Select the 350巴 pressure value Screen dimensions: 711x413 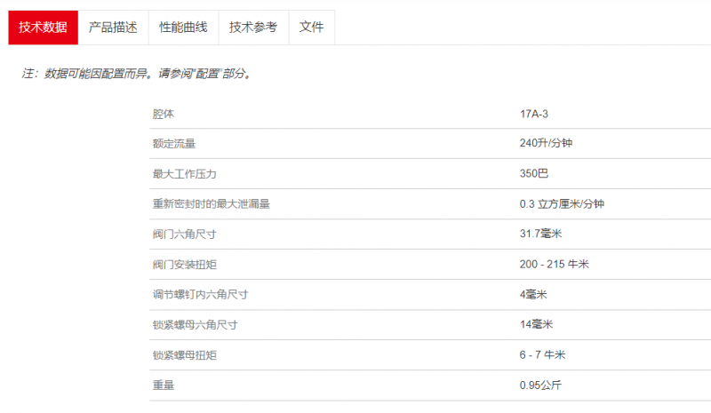click(534, 174)
